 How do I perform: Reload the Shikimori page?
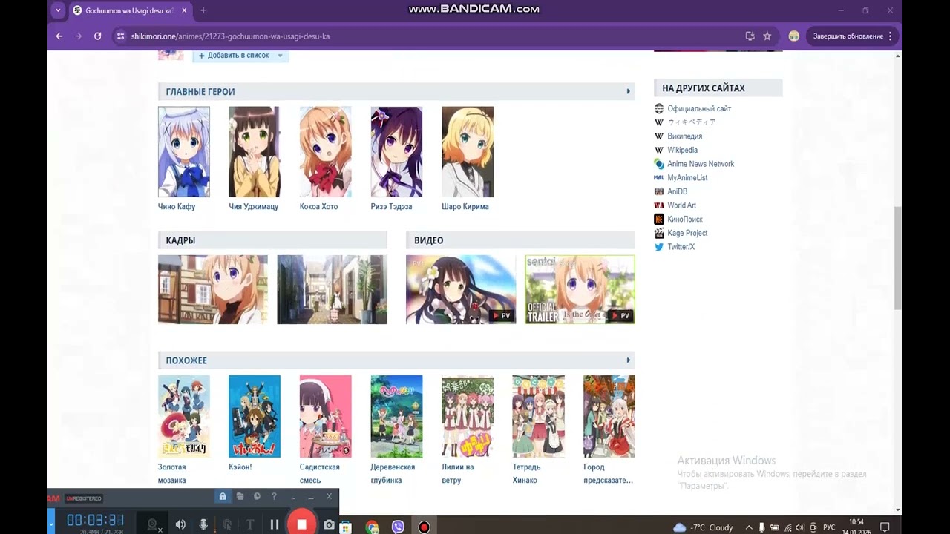click(x=97, y=36)
